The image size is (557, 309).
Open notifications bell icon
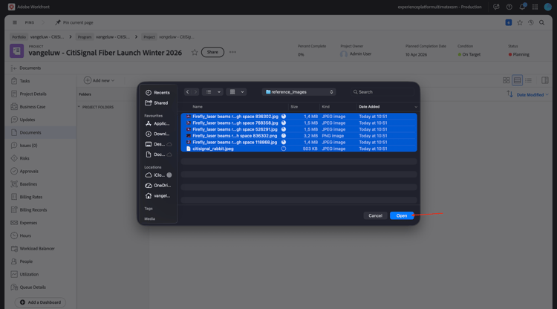coord(522,7)
